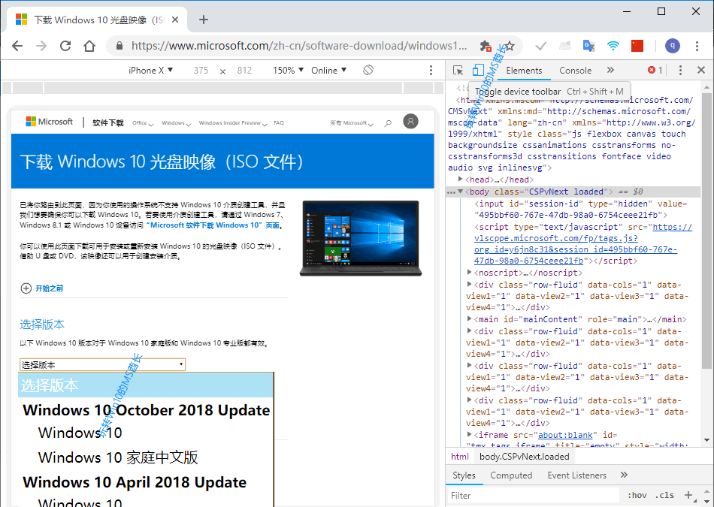Expand the iframe about:blank element node

pos(470,435)
